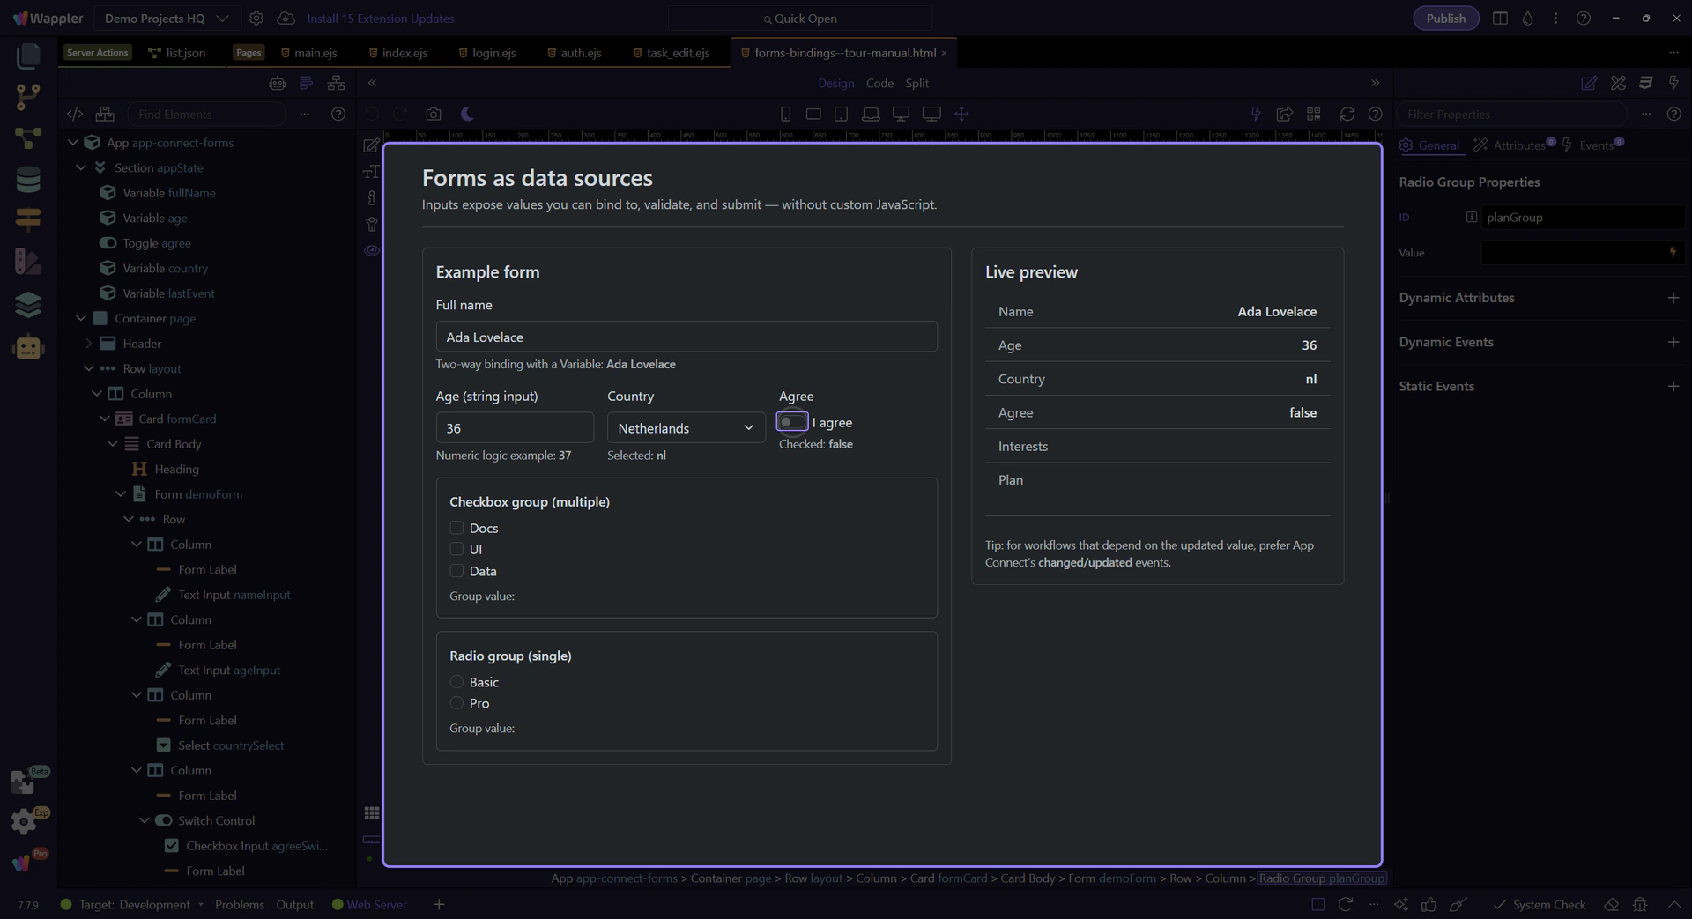Switch to the Code view tab
Image resolution: width=1692 pixels, height=919 pixels.
pyautogui.click(x=879, y=83)
